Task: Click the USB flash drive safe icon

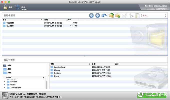Action: [x=5, y=95]
